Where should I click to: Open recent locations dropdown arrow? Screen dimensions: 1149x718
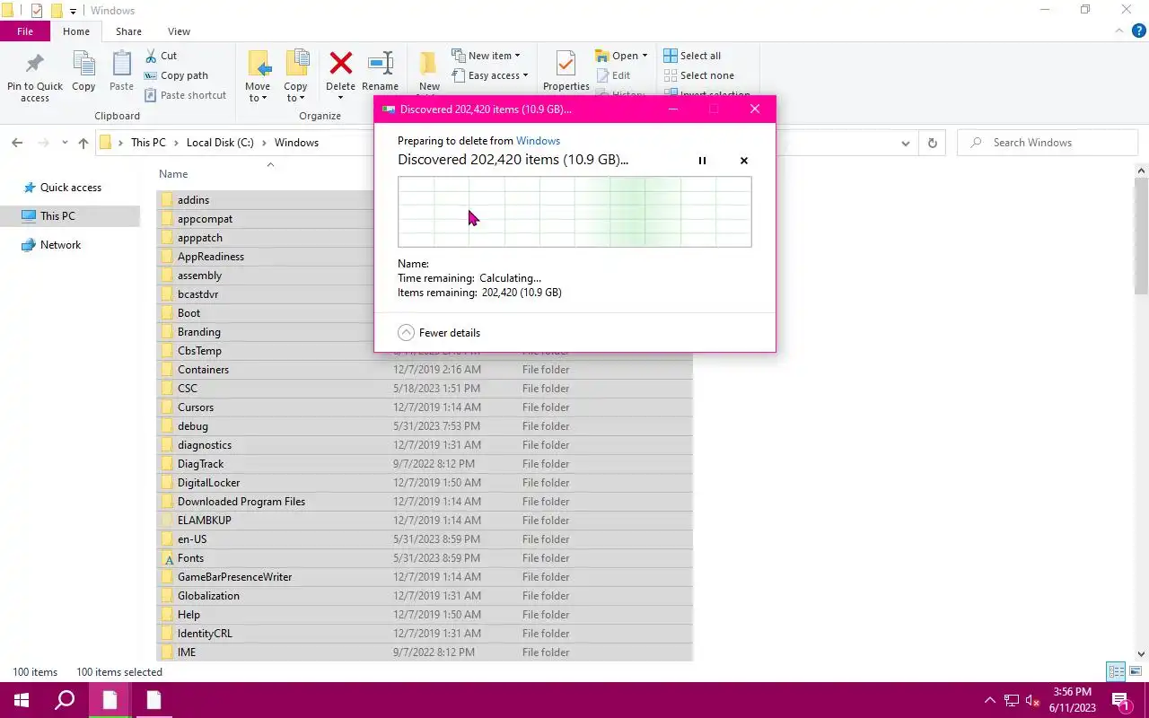(x=65, y=143)
